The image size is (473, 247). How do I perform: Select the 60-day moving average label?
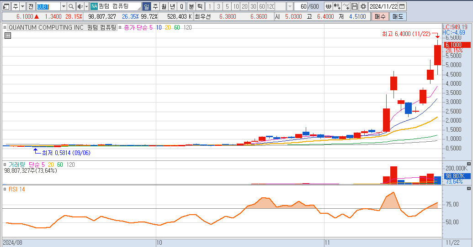click(177, 28)
